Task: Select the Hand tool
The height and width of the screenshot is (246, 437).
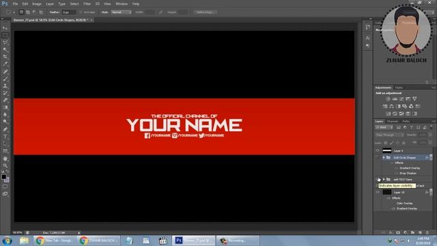Action: coord(5,159)
